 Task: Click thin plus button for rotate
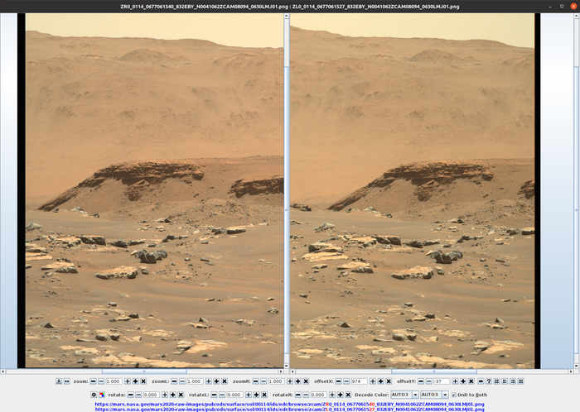(165, 395)
